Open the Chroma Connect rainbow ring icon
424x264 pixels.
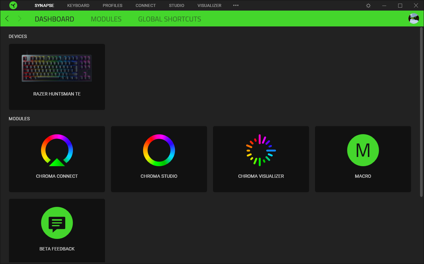pyautogui.click(x=57, y=150)
